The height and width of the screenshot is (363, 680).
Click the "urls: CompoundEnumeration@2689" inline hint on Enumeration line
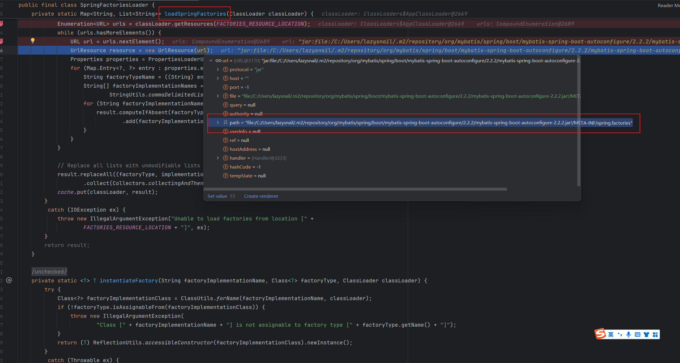525,24
